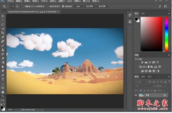The image size is (172, 113).
Task: Click the Zoom Out icon in options bar
Action: 17,7
